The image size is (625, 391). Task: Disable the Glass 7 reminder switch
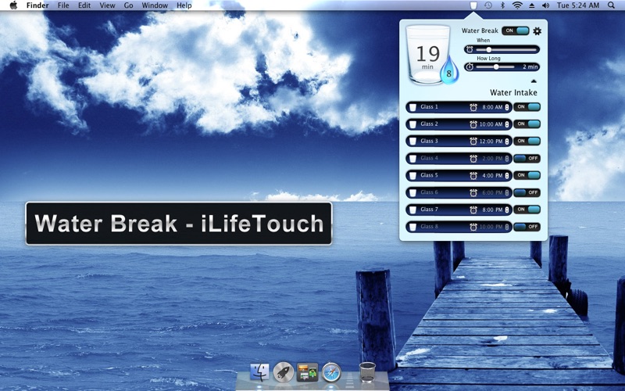click(527, 210)
